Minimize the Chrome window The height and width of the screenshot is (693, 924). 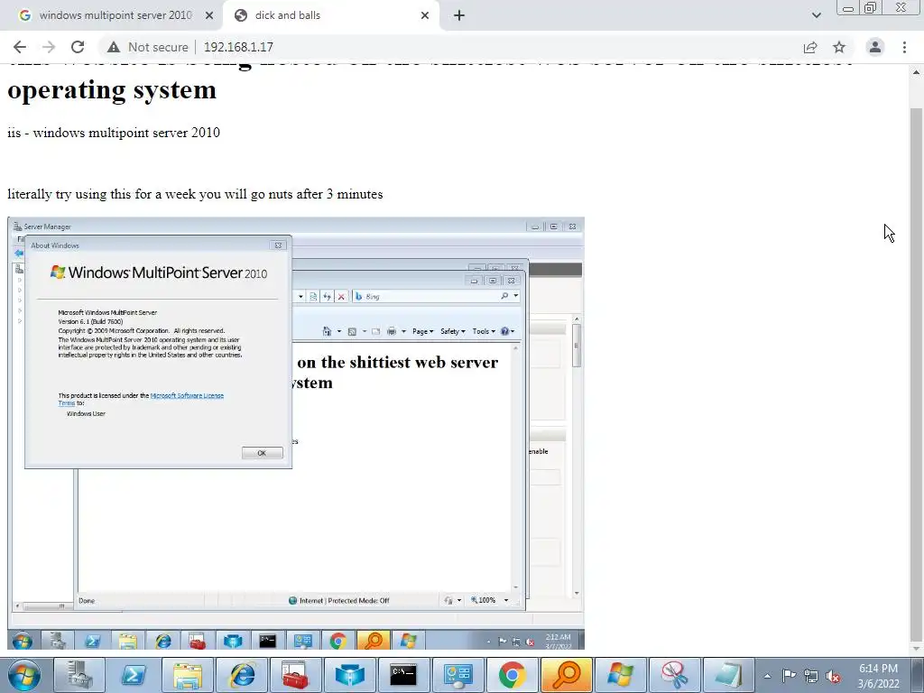point(848,7)
